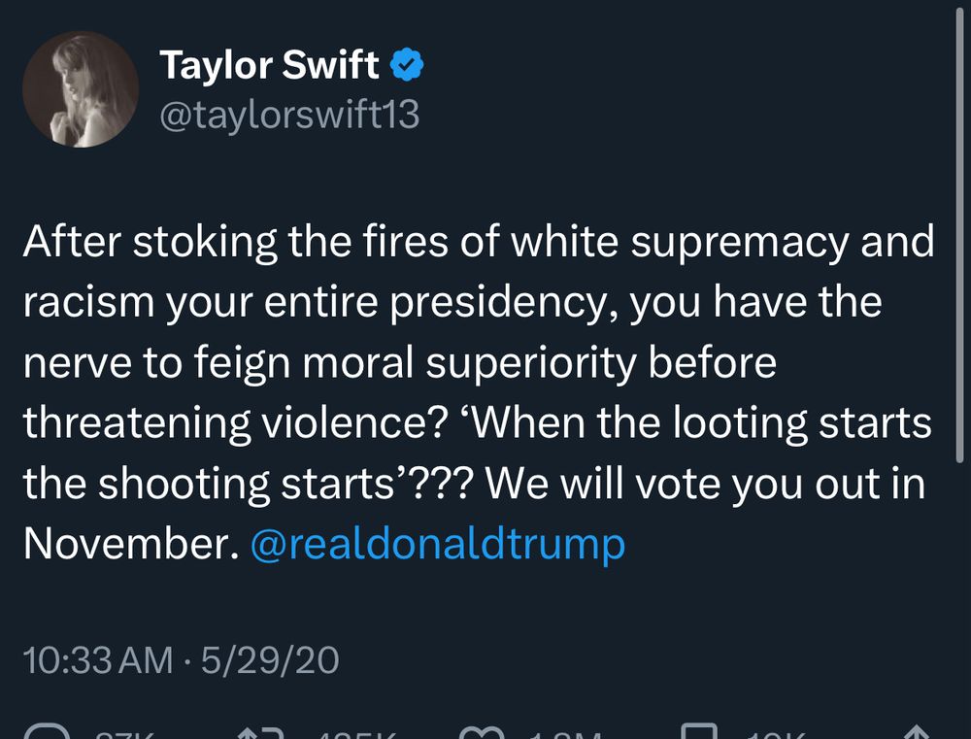Click the blue verified badge
Image resolution: width=971 pixels, height=739 pixels.
click(x=406, y=65)
